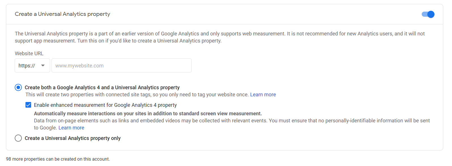Open Learn more link about connected site tags

tap(263, 95)
